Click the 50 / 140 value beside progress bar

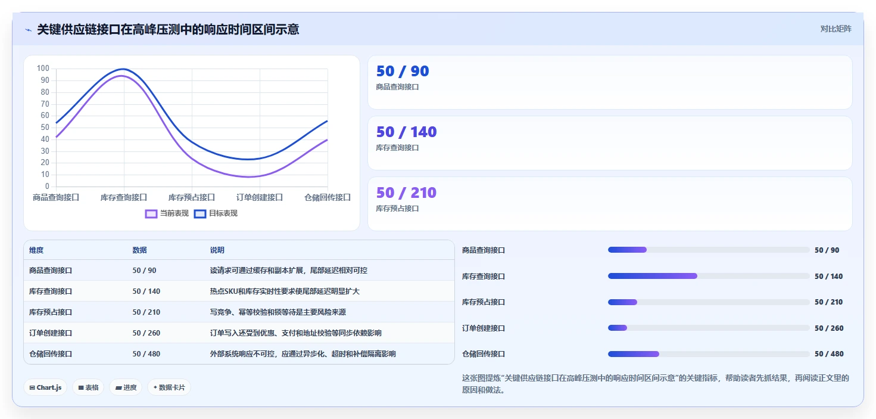point(829,277)
